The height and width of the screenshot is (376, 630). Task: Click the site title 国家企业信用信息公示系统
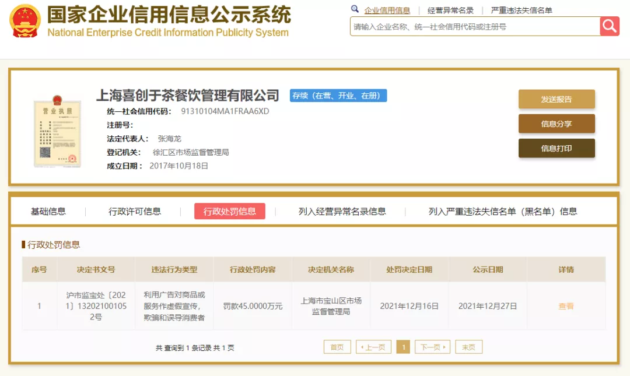pyautogui.click(x=169, y=15)
